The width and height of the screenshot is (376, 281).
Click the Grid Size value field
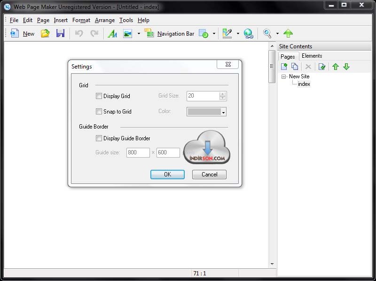coord(203,96)
